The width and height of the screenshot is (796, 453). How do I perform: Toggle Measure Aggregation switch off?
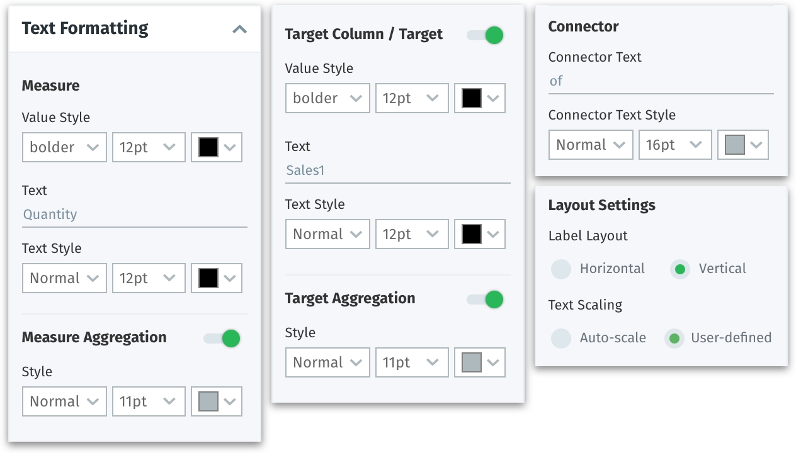coord(222,339)
